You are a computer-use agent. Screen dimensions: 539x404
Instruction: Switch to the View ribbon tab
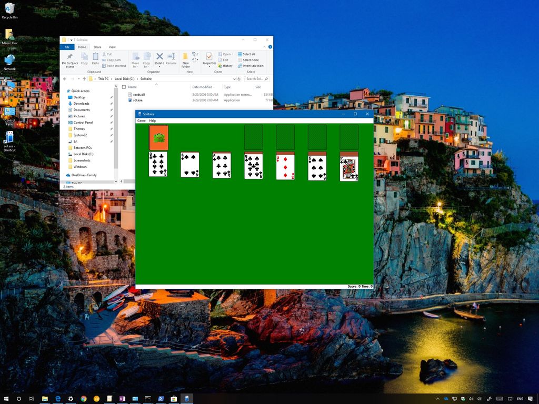(112, 47)
